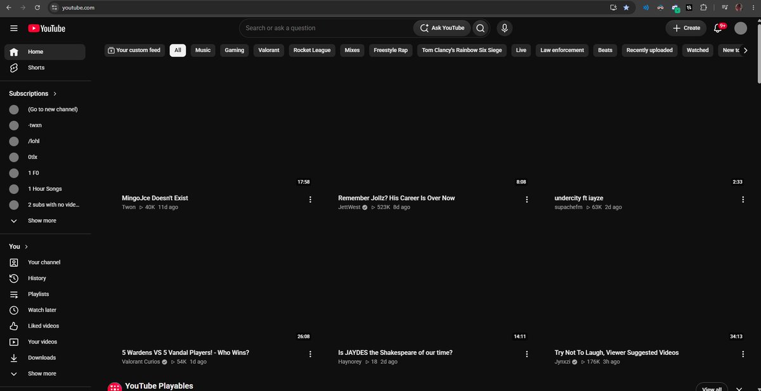
Task: Collapse the YouTube Playables section
Action: (x=739, y=389)
